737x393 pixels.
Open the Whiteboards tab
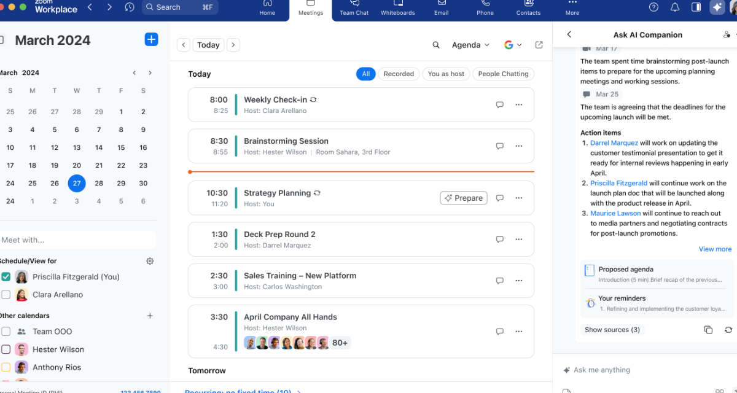397,9
